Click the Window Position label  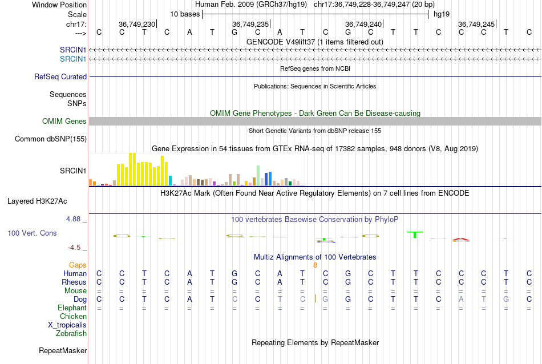(59, 5)
